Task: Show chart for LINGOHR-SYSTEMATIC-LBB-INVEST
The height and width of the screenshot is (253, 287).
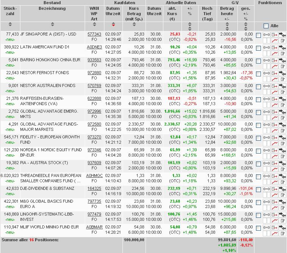Action: (x=275, y=220)
